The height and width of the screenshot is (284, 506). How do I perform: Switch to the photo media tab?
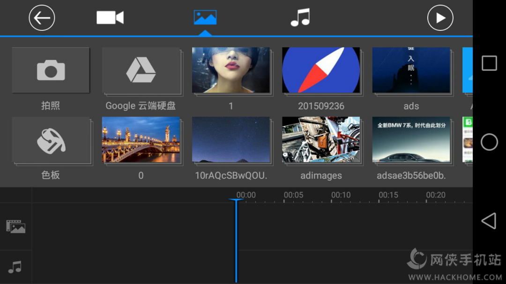pyautogui.click(x=205, y=18)
